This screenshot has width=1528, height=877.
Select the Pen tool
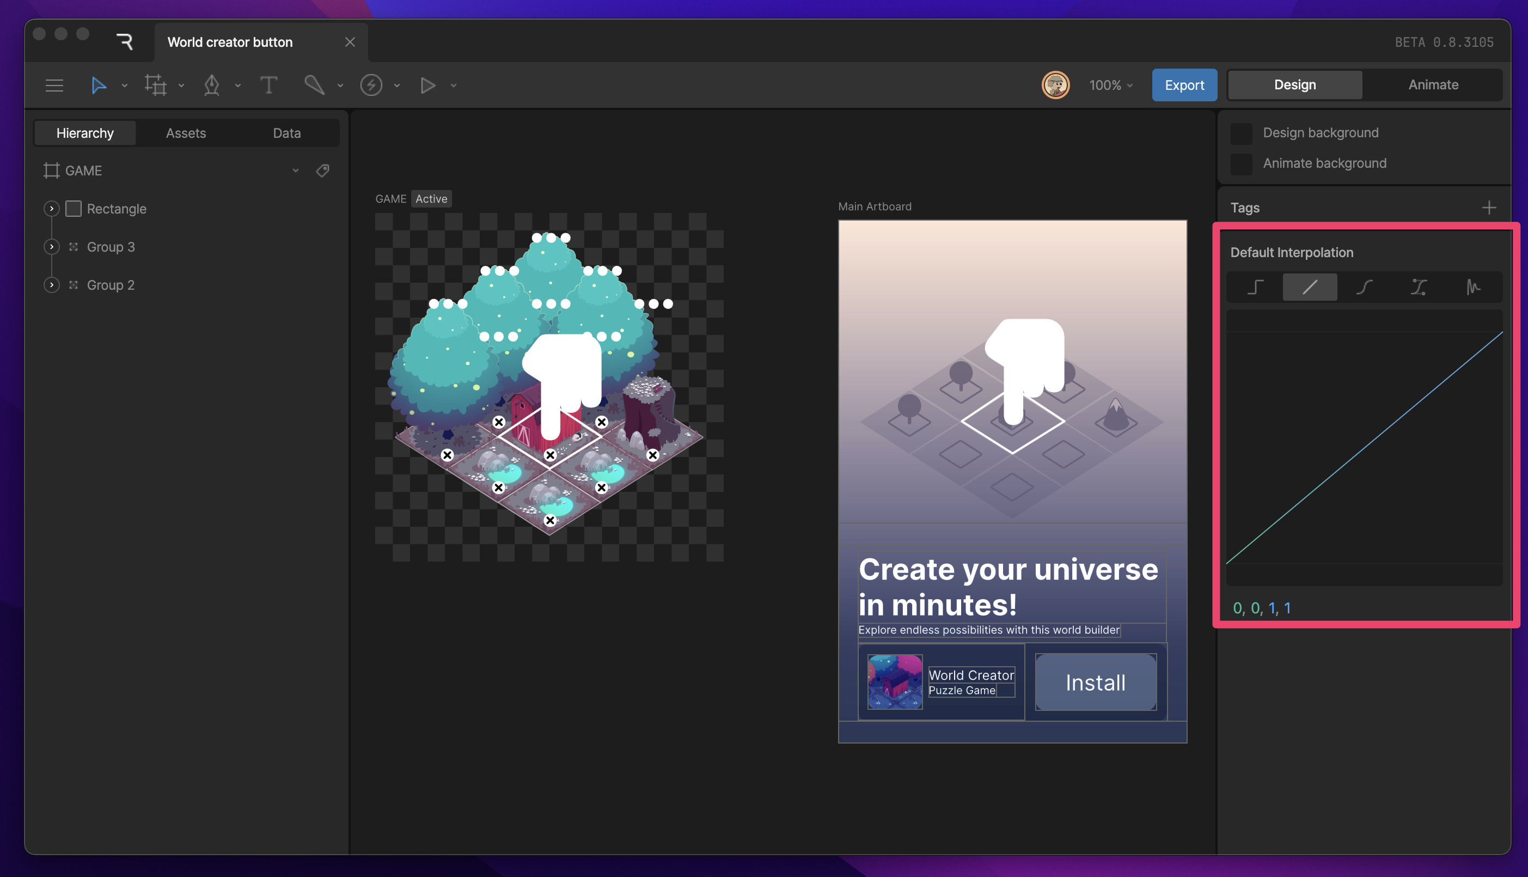pos(211,85)
